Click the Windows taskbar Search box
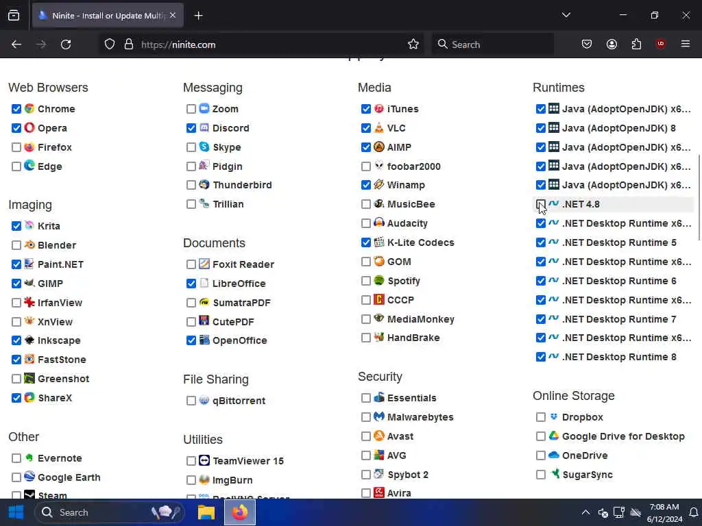702x526 pixels. (x=110, y=512)
